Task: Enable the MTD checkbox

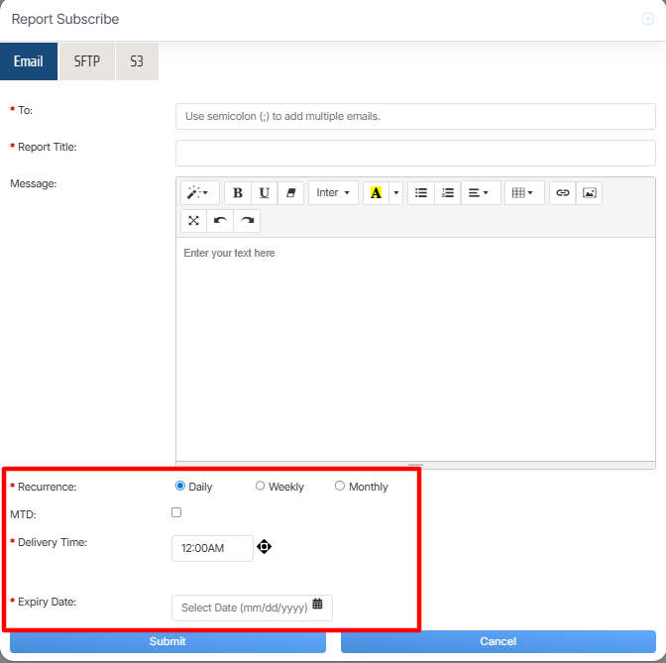Action: pyautogui.click(x=176, y=512)
